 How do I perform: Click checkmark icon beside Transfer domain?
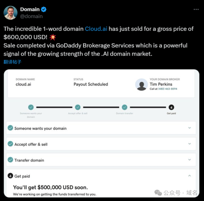point(10,160)
